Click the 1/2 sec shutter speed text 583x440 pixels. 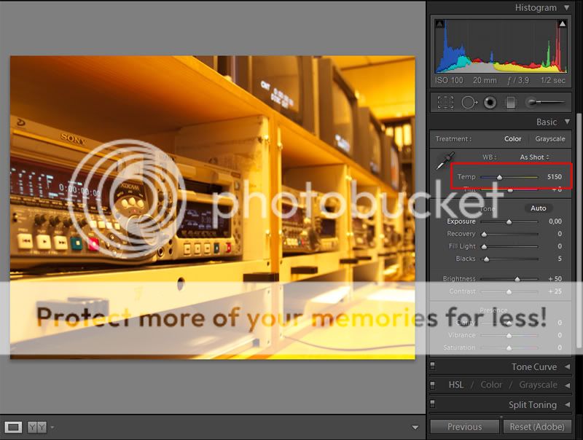pos(553,80)
